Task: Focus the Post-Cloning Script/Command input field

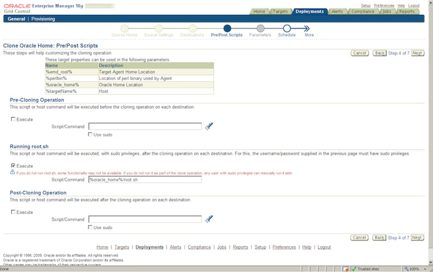Action: (x=145, y=219)
